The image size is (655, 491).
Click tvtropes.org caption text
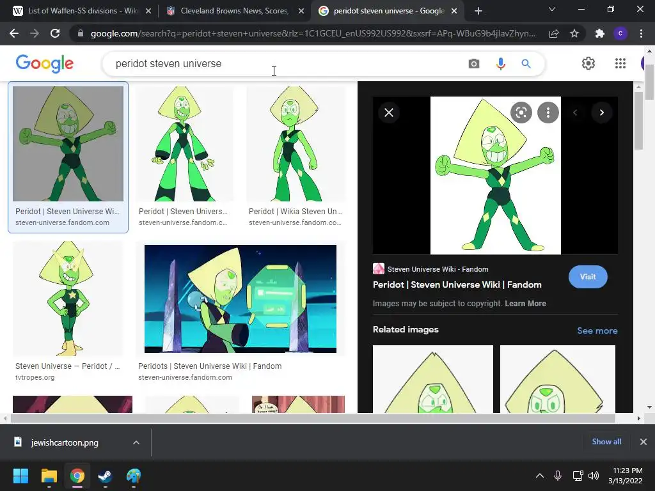pos(35,377)
